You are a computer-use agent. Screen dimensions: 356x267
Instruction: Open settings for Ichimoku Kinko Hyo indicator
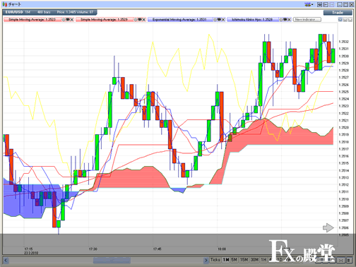pos(281,20)
